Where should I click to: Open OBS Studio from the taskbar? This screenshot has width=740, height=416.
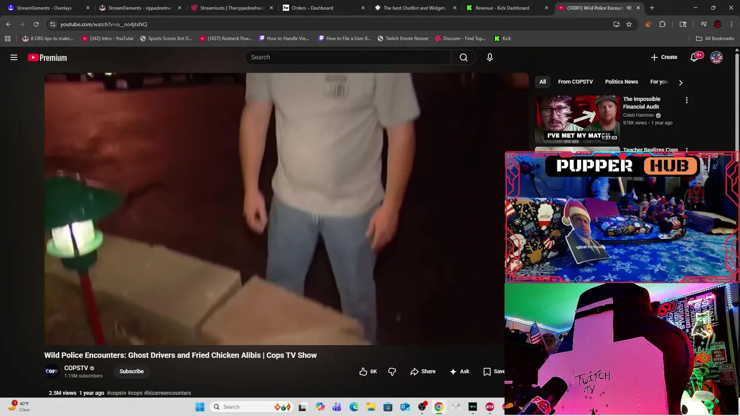pyautogui.click(x=422, y=407)
